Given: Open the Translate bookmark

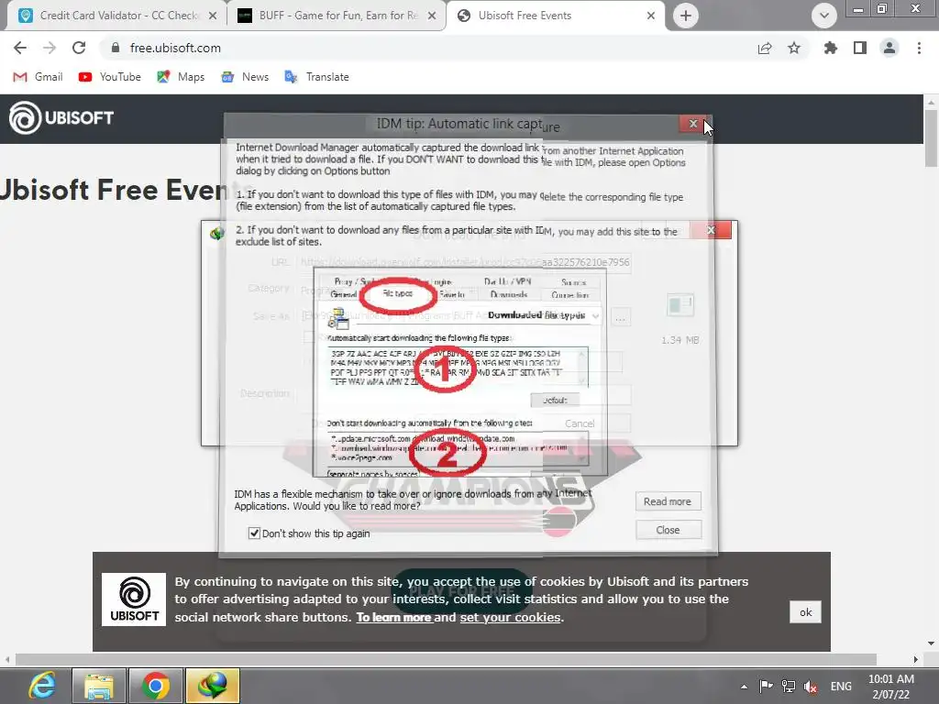Looking at the screenshot, I should click(316, 77).
